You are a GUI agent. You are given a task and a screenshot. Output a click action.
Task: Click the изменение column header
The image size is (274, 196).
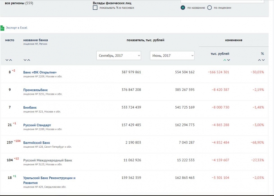coord(234,40)
